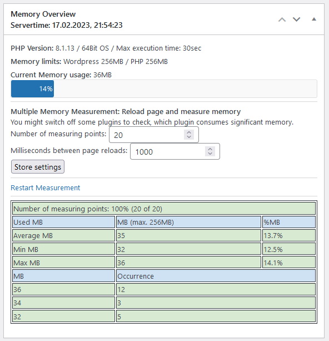This screenshot has width=329, height=341.
Task: Click the Store settings button
Action: 38,167
